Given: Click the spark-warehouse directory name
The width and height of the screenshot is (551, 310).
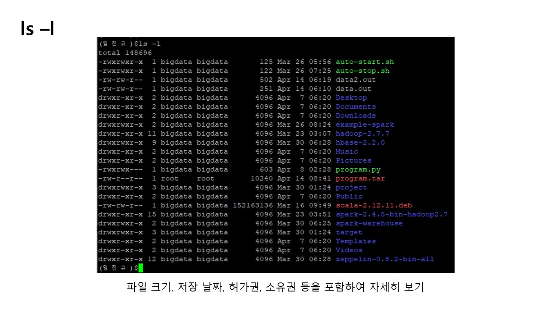Looking at the screenshot, I should pos(369,223).
